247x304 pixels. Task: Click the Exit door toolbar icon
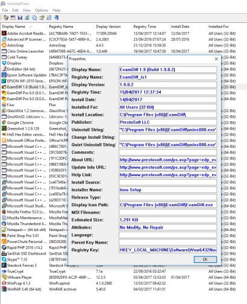point(57,17)
